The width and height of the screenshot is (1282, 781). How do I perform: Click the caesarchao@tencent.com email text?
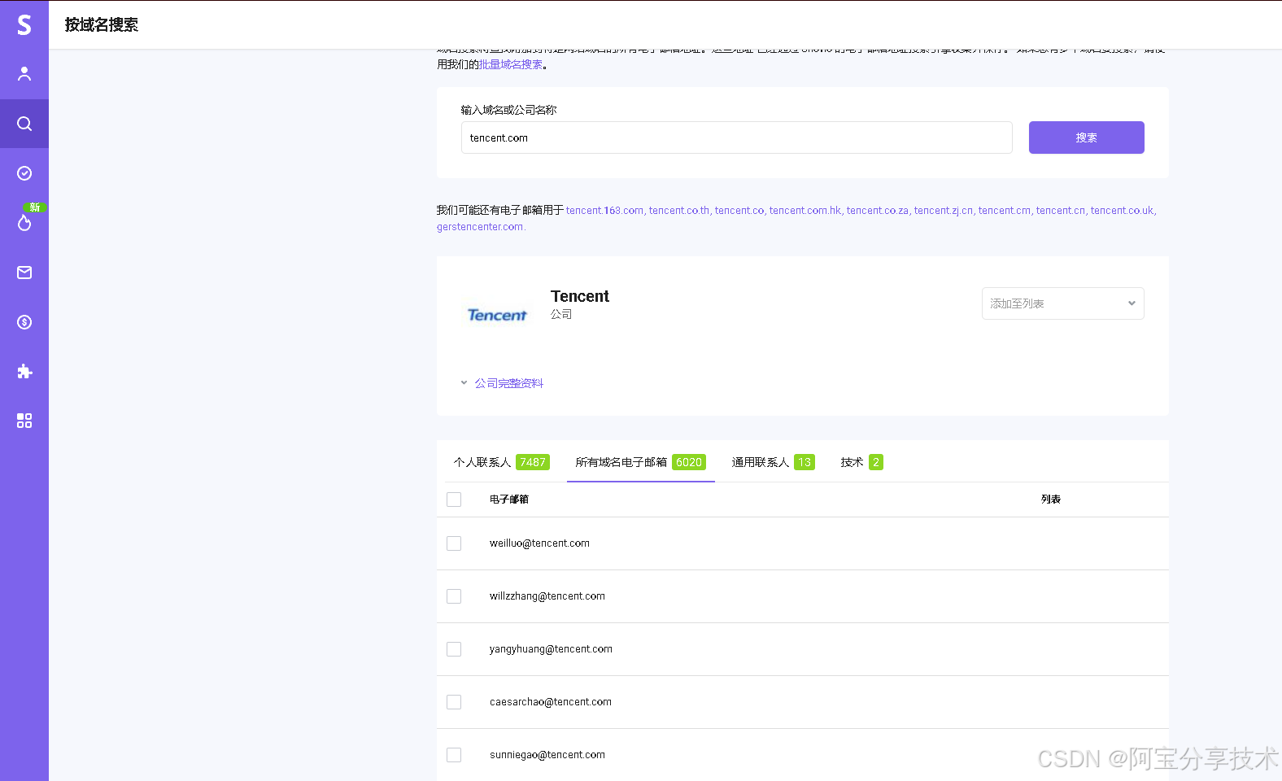(x=551, y=702)
